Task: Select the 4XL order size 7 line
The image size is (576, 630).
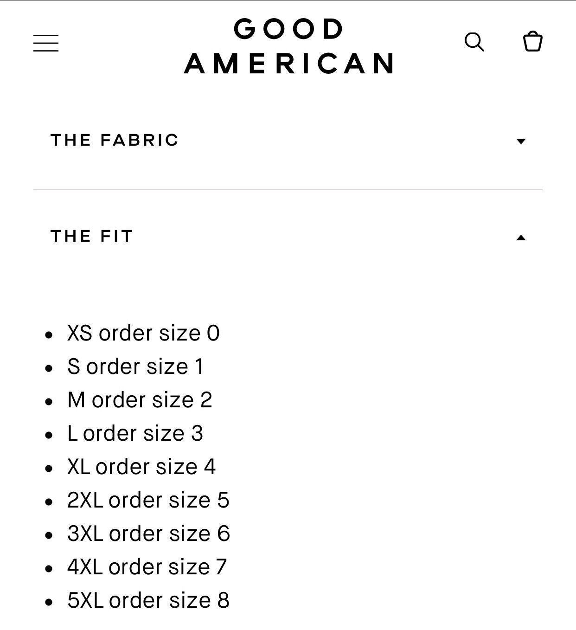Action: pos(147,567)
